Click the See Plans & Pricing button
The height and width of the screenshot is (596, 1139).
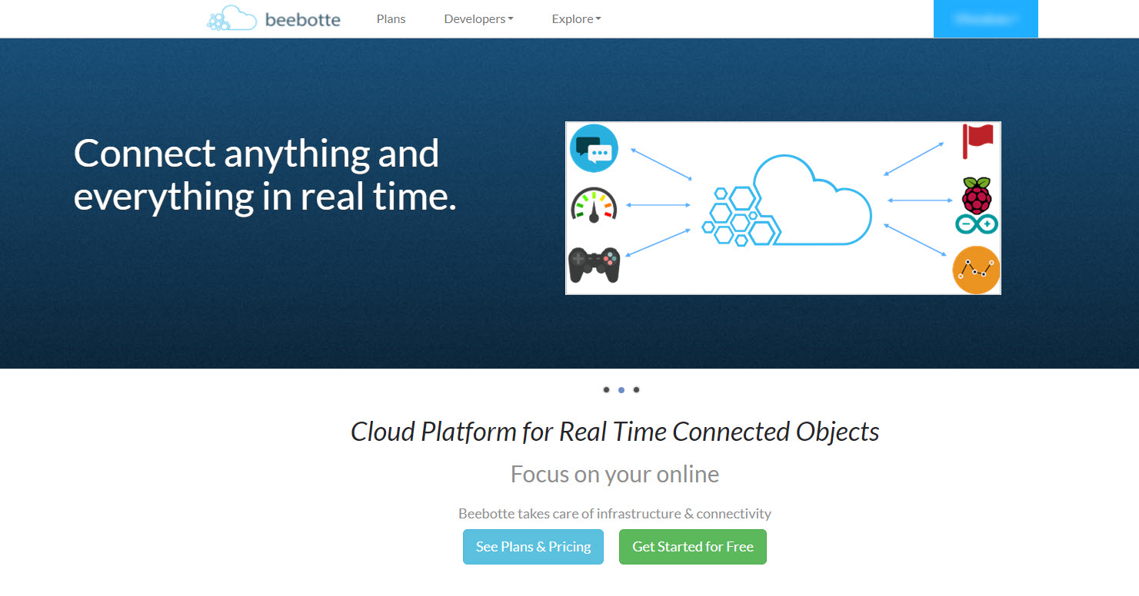coord(533,547)
